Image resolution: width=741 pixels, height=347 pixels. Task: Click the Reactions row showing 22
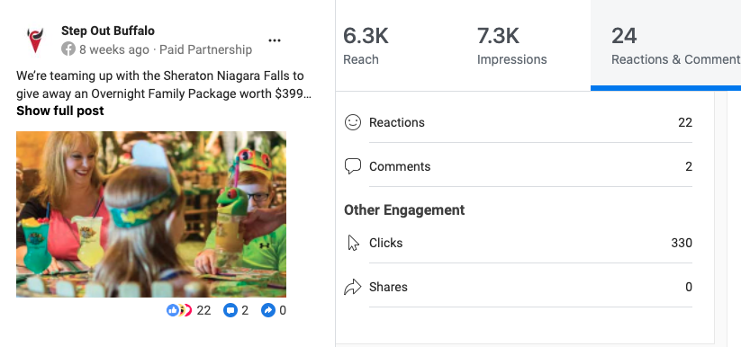click(519, 122)
